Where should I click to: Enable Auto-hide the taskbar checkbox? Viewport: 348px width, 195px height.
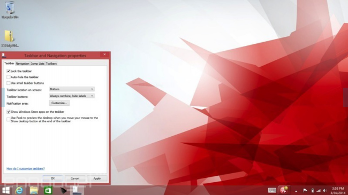[x=9, y=77]
